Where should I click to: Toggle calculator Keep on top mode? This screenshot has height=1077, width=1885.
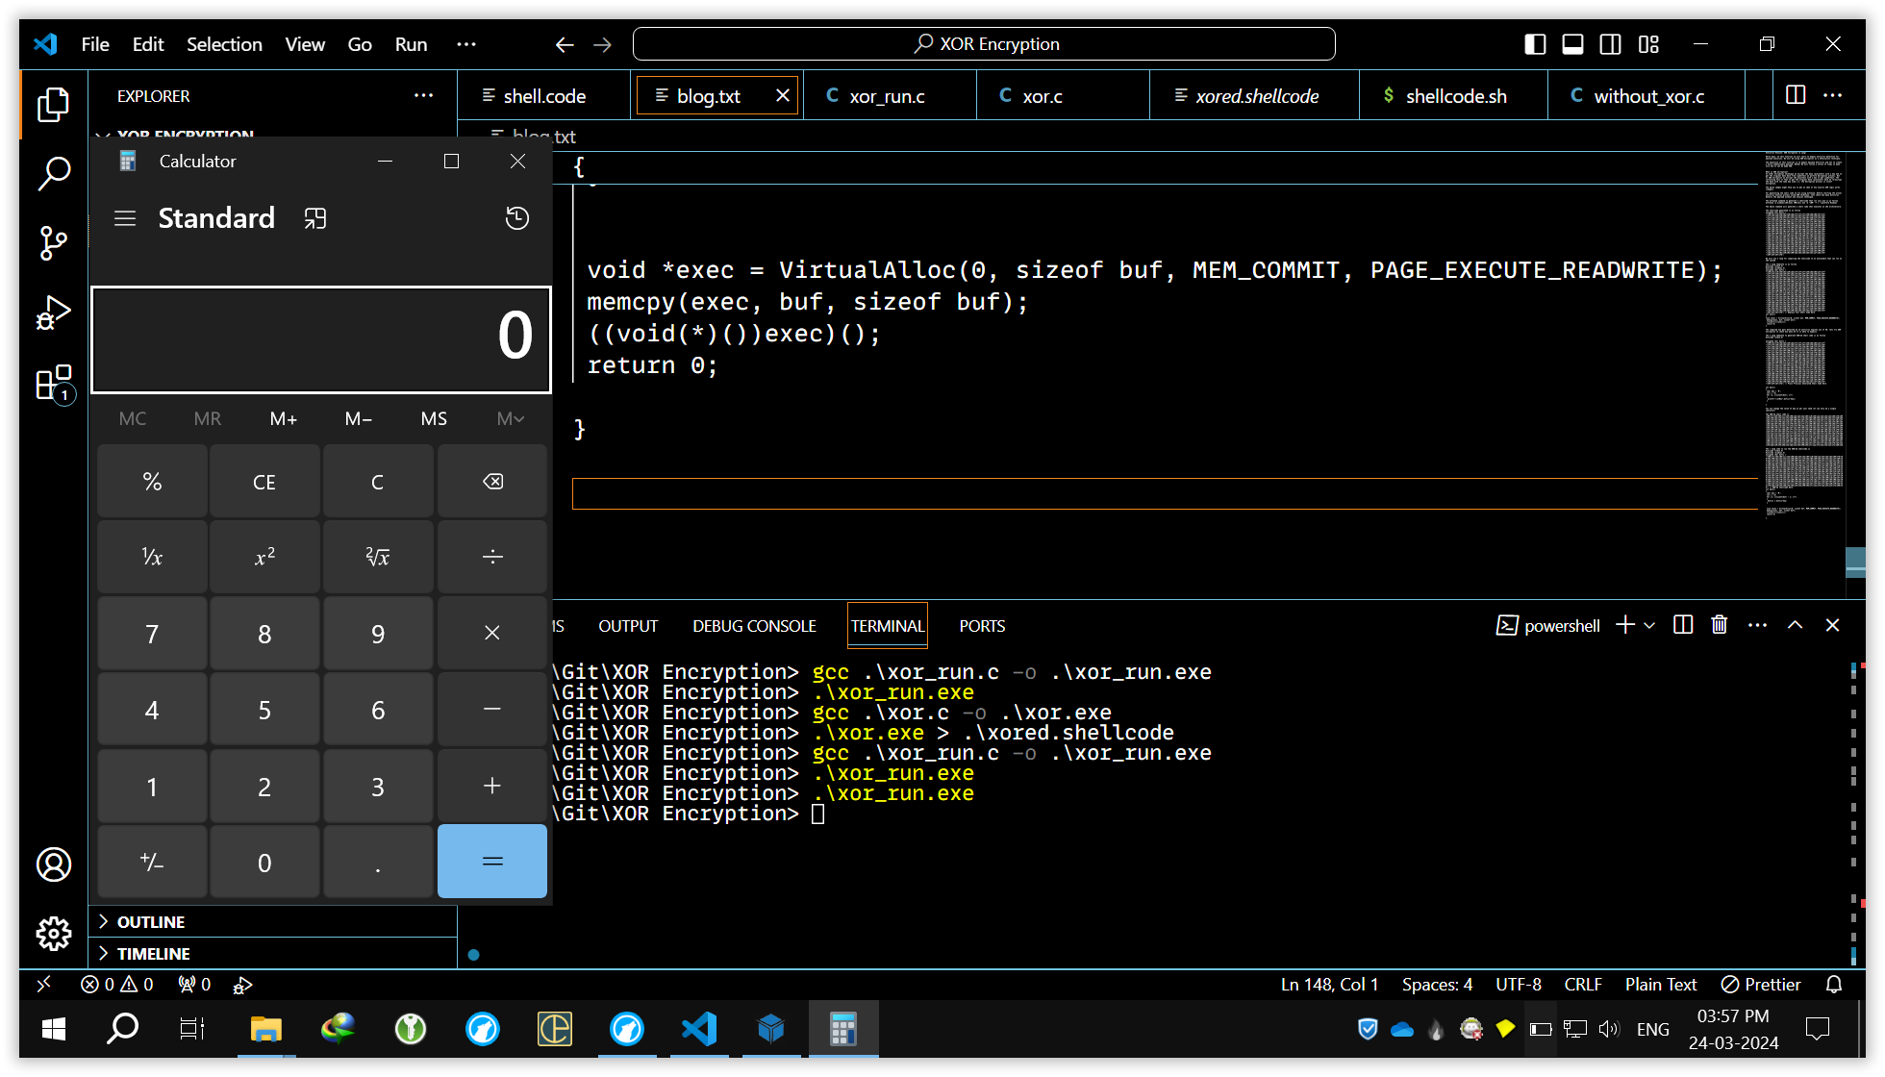point(315,218)
